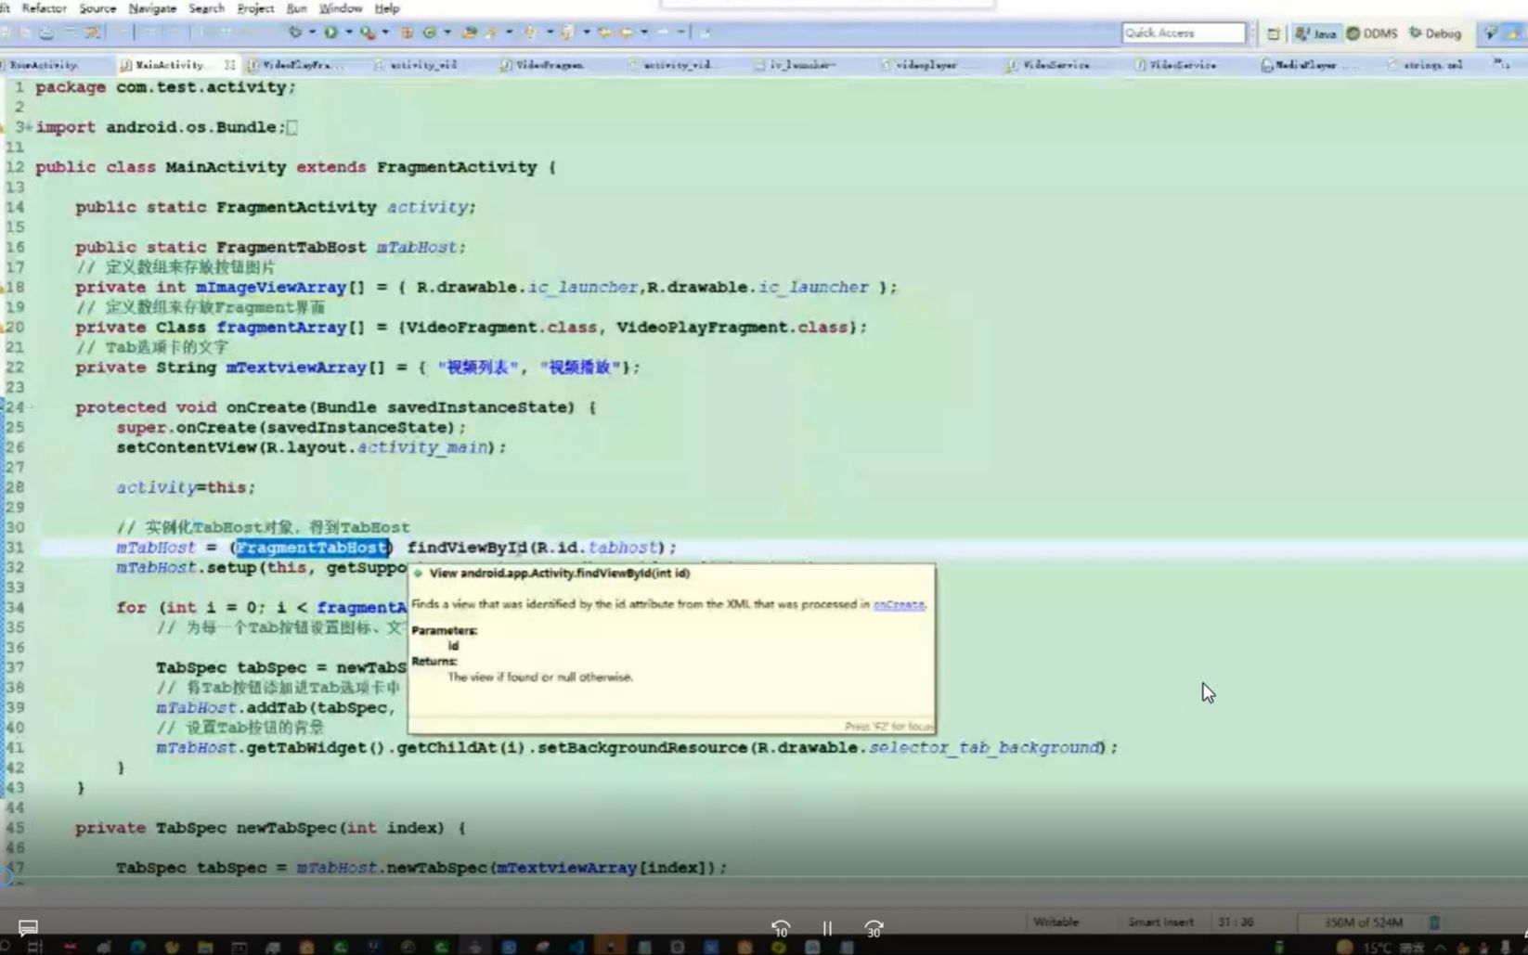Collapse the onCreate method on line 24
The width and height of the screenshot is (1528, 955).
click(x=29, y=407)
